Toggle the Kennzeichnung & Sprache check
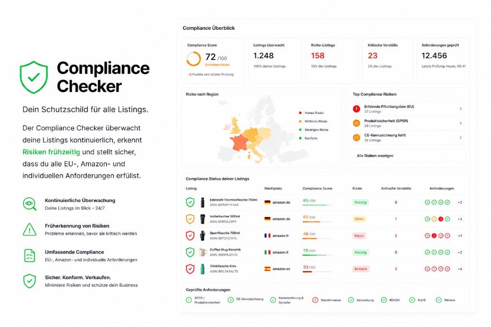This screenshot has height=327, width=491. tap(273, 300)
